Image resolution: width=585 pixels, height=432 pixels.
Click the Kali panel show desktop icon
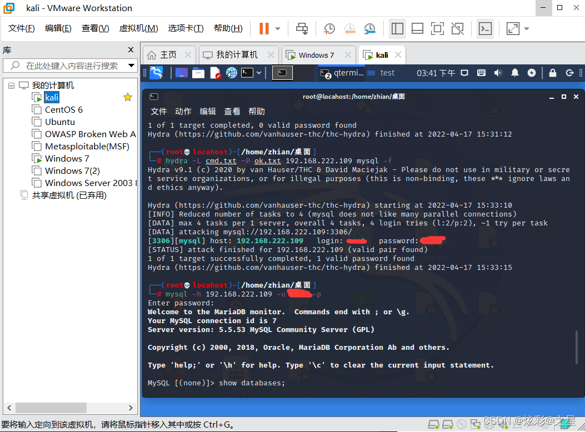click(181, 73)
